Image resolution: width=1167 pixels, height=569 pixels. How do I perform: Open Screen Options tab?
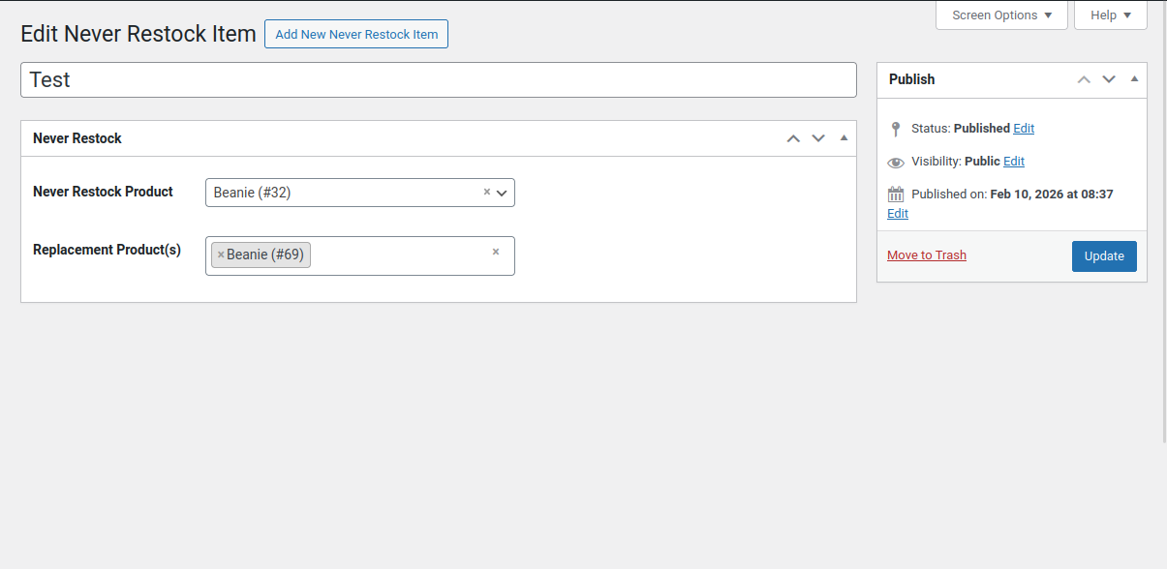pyautogui.click(x=1001, y=15)
